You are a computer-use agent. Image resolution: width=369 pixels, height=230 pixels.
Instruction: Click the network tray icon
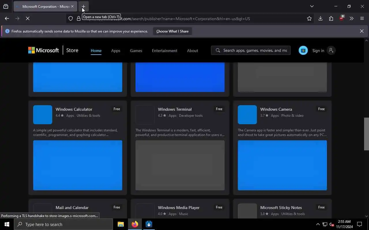pos(325,224)
